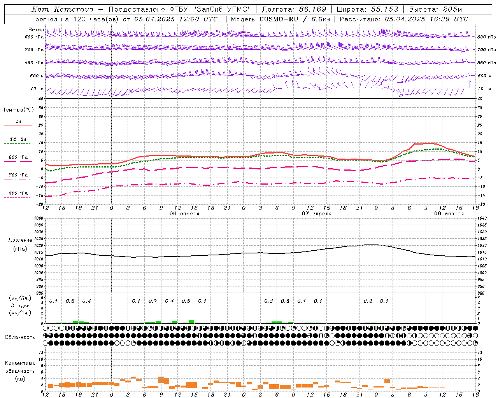498x398 pixels.
Task: Select the '(км)' convective height unit
Action: 20,379
